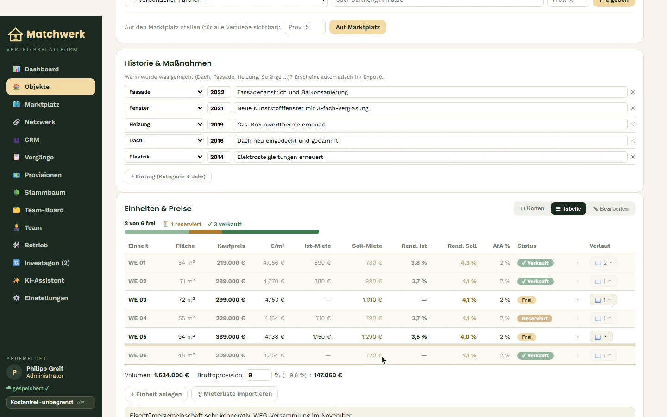Image resolution: width=667 pixels, height=417 pixels.
Task: Open the Objekte menu item
Action: [x=51, y=87]
